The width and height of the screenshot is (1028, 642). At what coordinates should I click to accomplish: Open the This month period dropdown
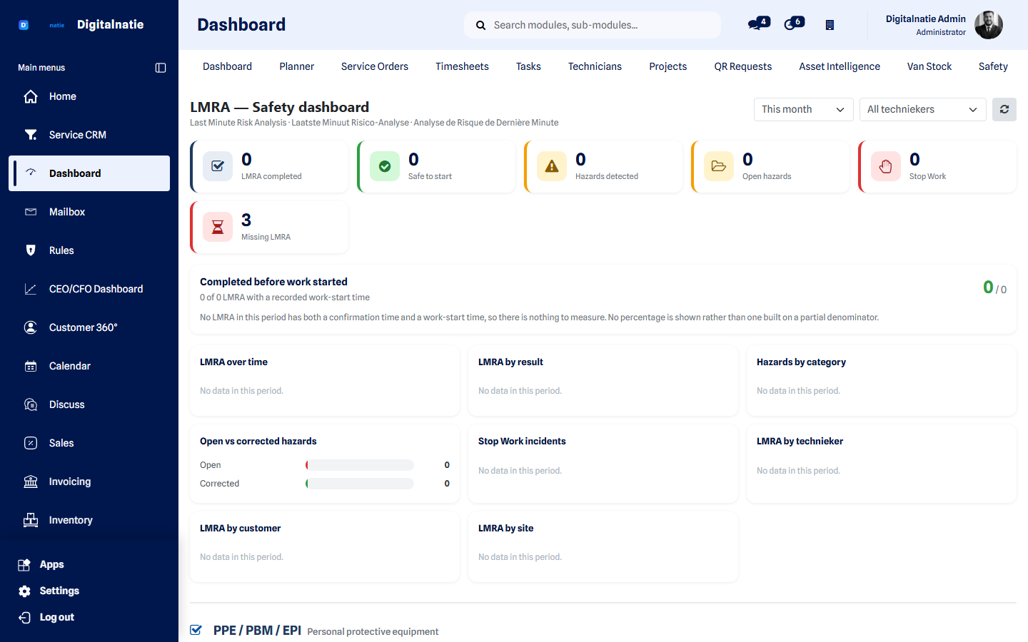pos(804,109)
